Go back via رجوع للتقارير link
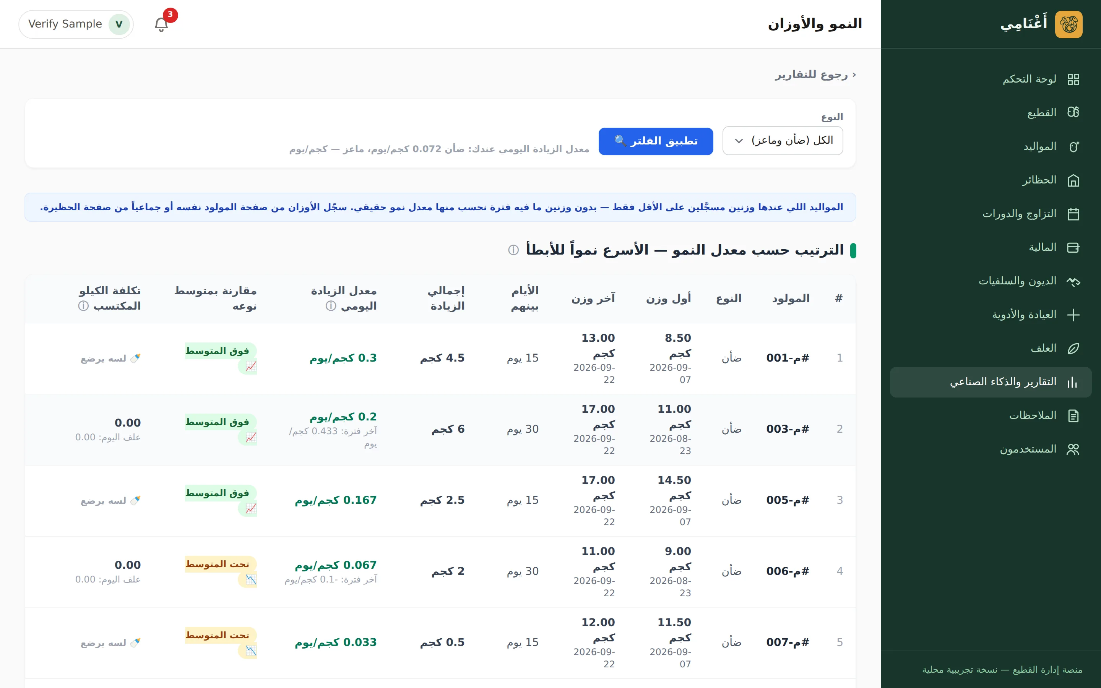The image size is (1101, 688). point(815,75)
